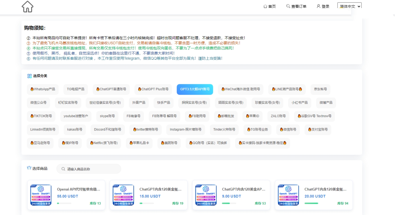Pick the youtube油管账户 category
The width and height of the screenshot is (395, 215).
coord(76,116)
